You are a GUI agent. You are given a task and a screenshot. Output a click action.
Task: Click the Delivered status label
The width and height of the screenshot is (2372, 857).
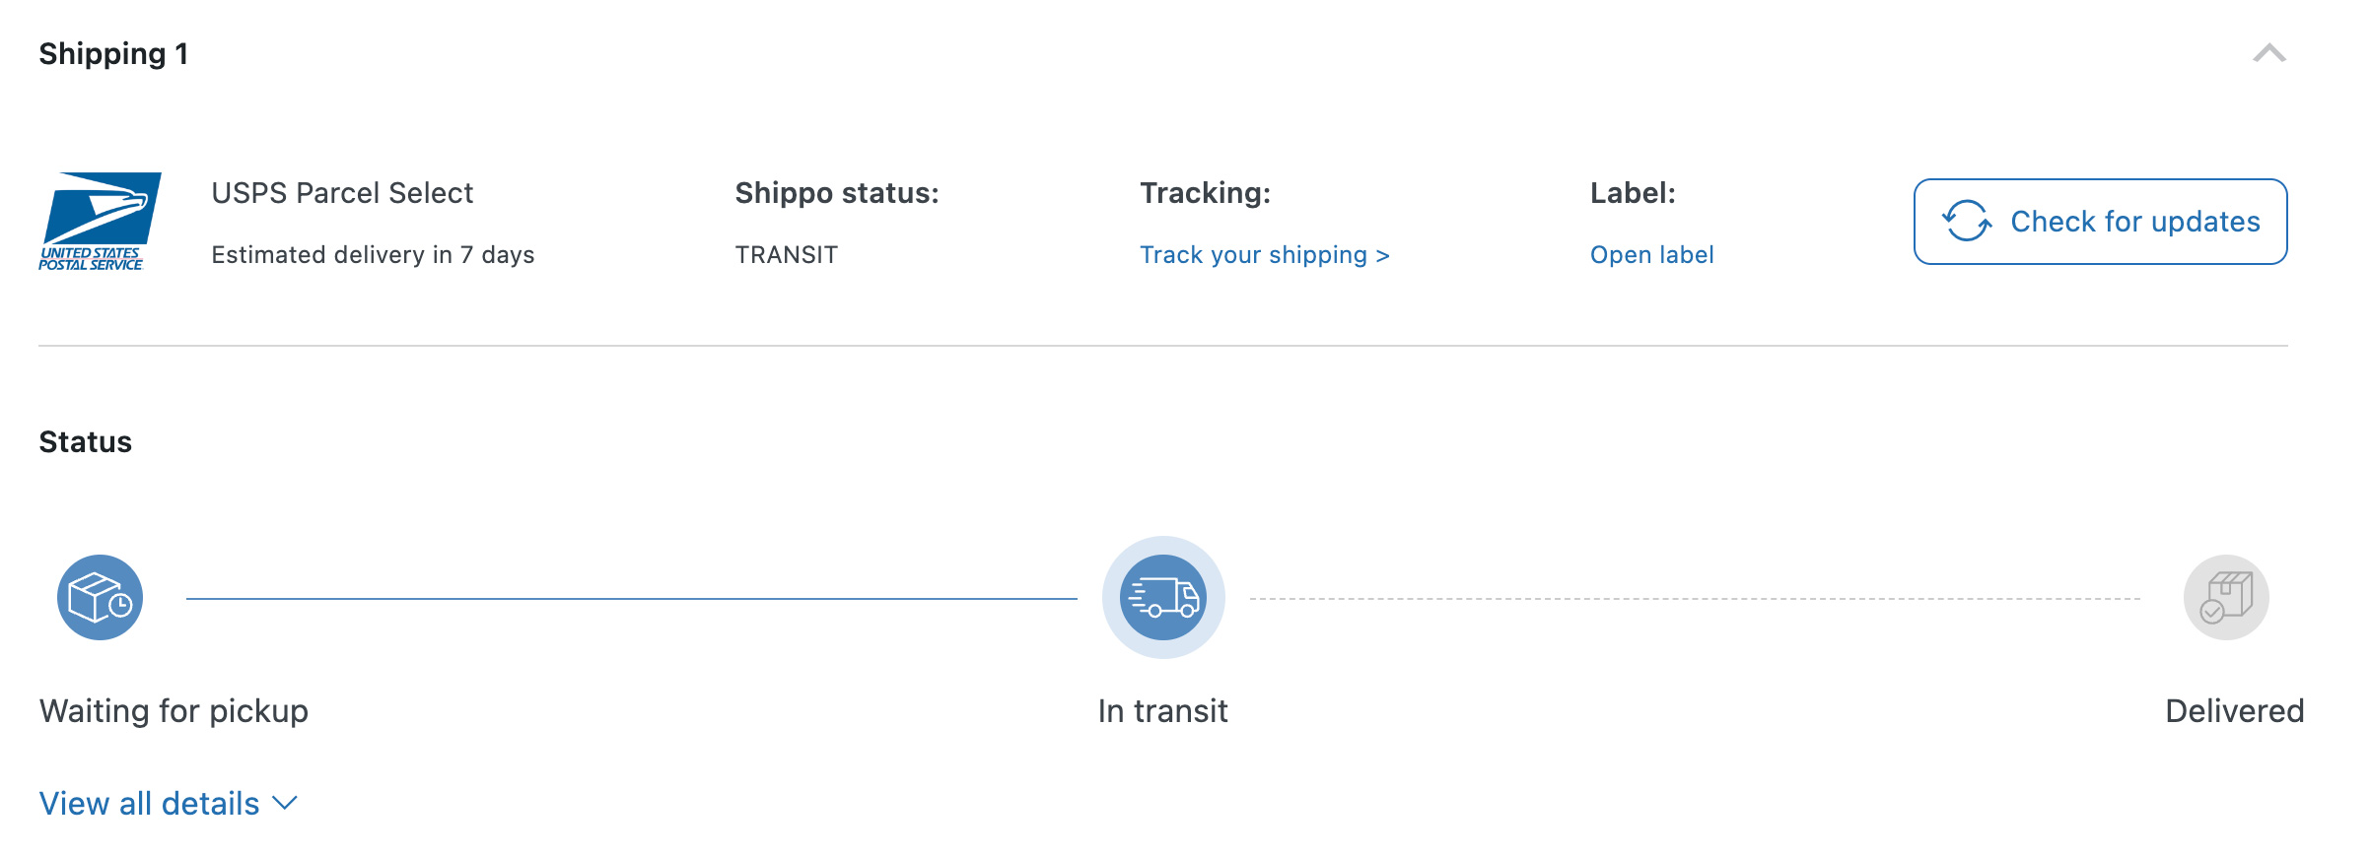[2235, 710]
